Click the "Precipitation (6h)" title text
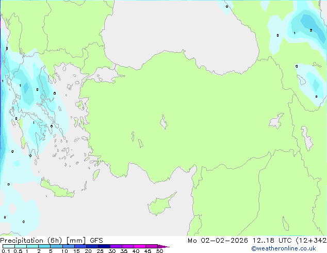The height and width of the screenshot is (253, 327). click(x=31, y=241)
